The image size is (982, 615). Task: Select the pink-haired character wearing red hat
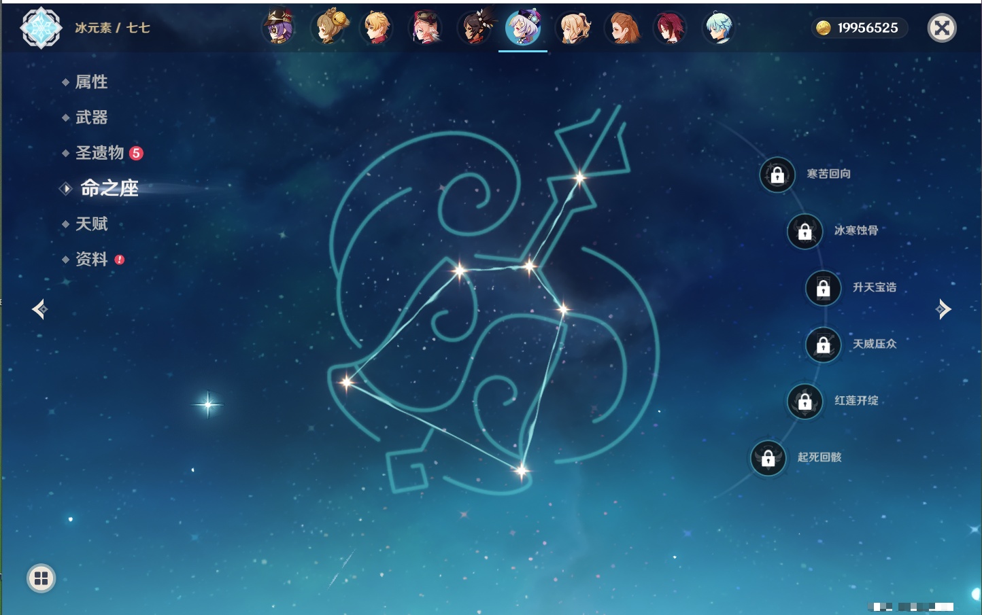[426, 28]
